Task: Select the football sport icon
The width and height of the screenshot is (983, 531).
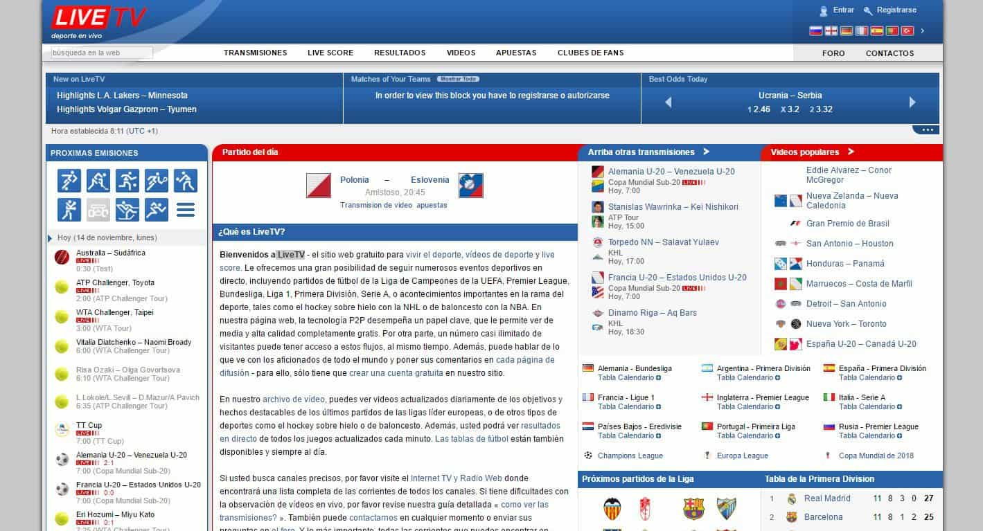Action: coord(69,181)
